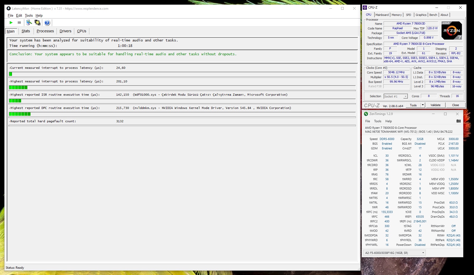
Task: Select the CPU tab in CPU-Z
Action: (x=368, y=15)
